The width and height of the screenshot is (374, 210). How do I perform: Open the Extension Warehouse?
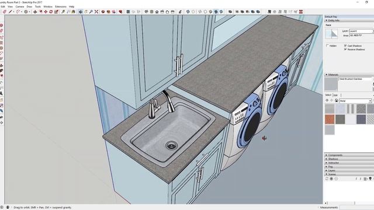point(121,12)
